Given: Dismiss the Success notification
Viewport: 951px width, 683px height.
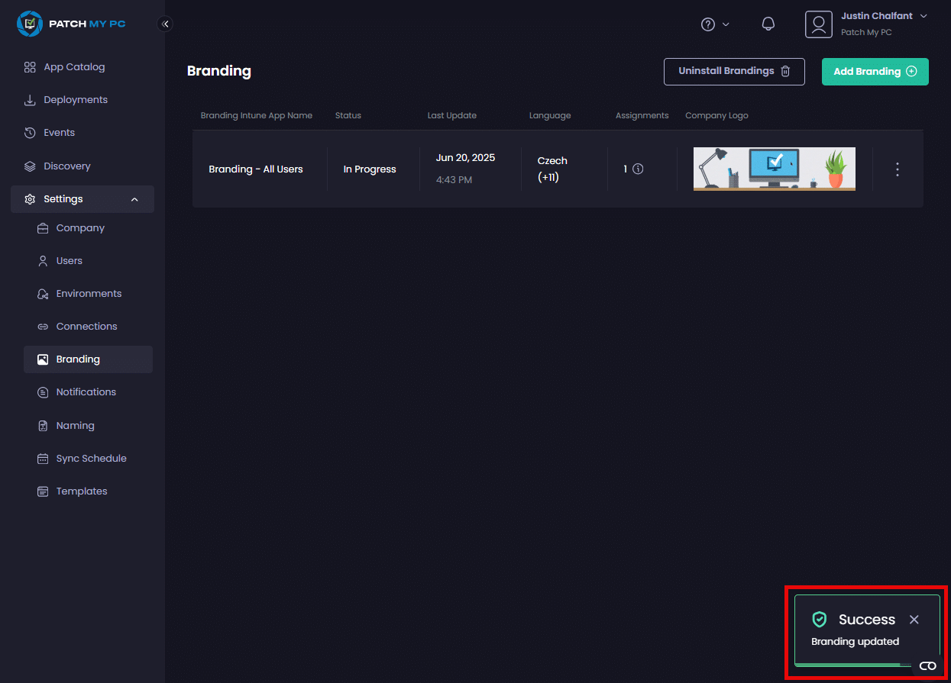Looking at the screenshot, I should point(914,620).
